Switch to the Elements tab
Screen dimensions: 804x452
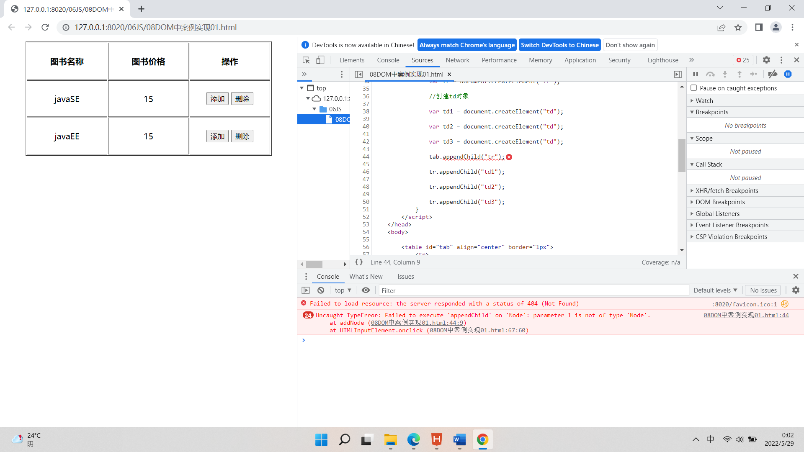(x=352, y=60)
